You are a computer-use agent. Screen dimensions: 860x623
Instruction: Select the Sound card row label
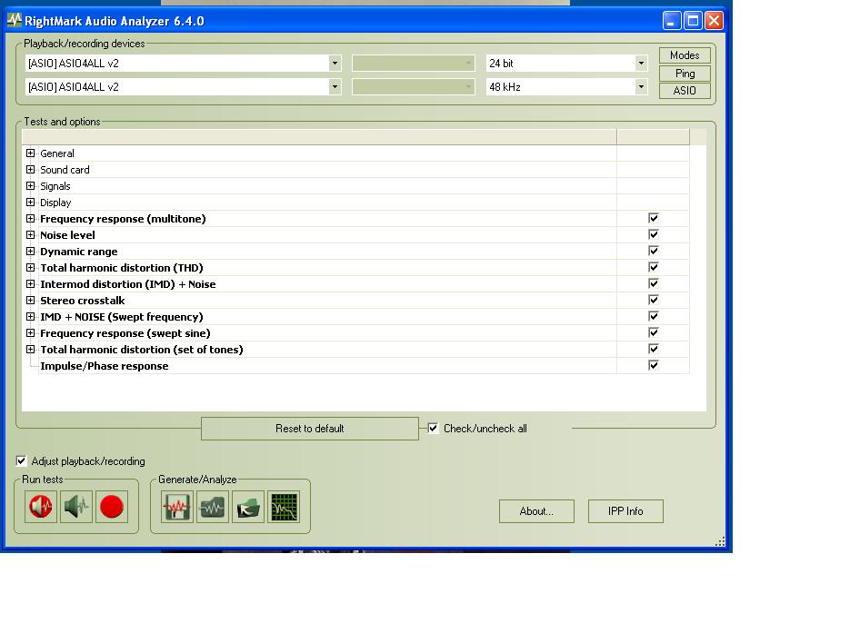65,170
